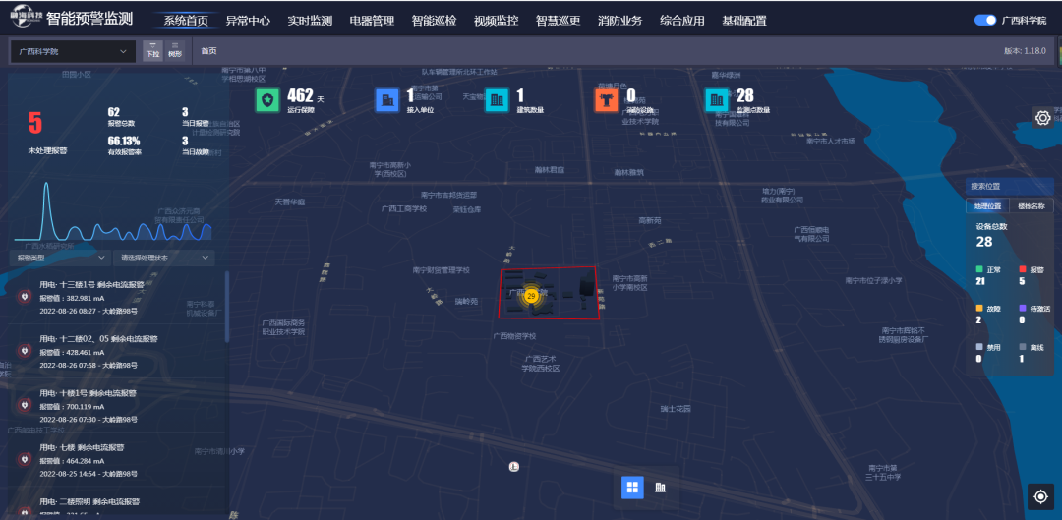Image resolution: width=1062 pixels, height=520 pixels.
Task: Click the locate target icon
Action: 1041,497
